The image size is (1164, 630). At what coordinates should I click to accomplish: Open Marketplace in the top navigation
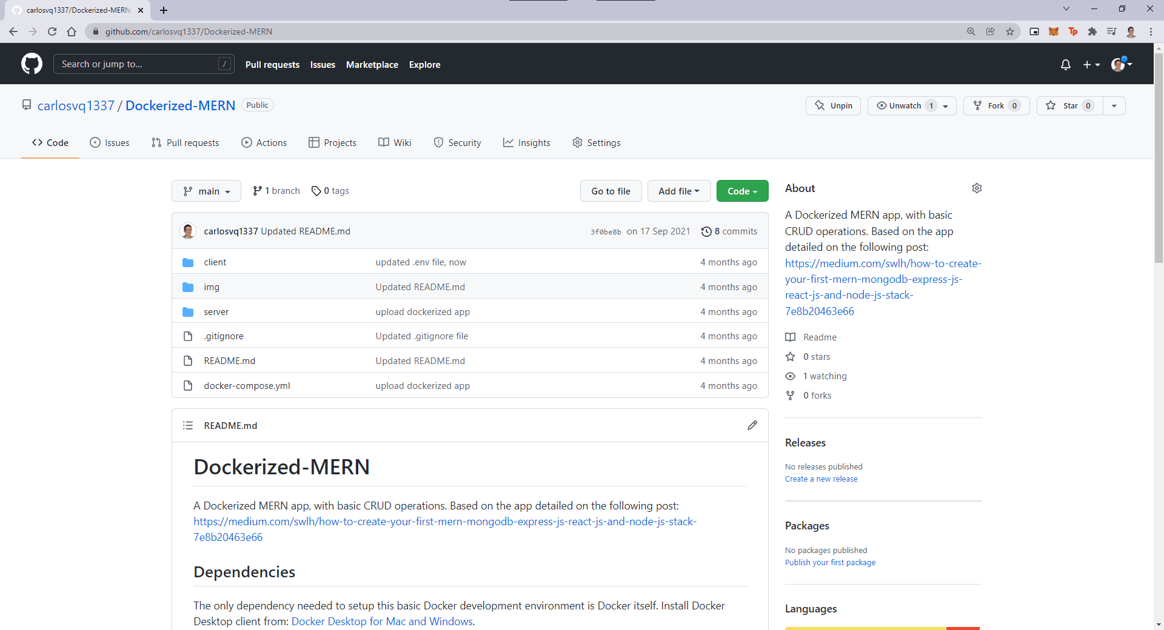372,64
